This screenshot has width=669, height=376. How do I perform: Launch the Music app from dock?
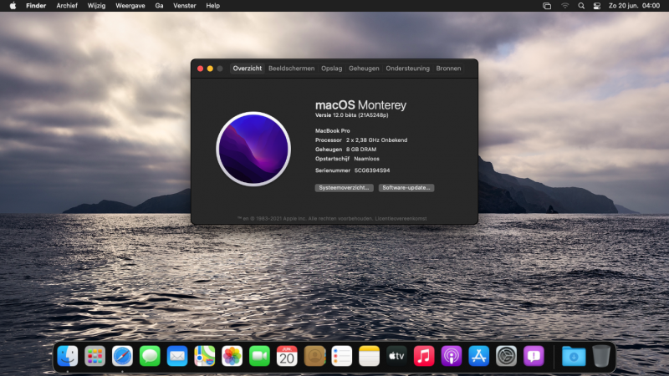424,356
